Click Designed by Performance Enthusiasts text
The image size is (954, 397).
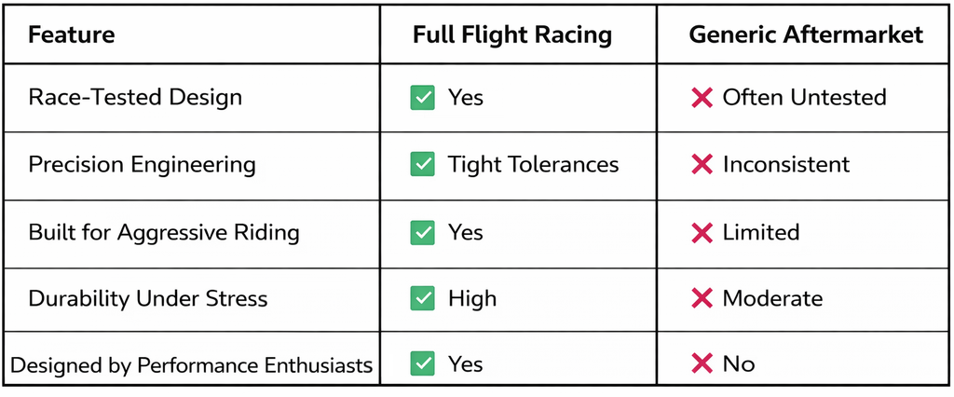click(192, 364)
